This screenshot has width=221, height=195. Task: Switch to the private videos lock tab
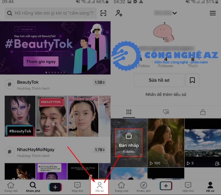[x=203, y=112]
